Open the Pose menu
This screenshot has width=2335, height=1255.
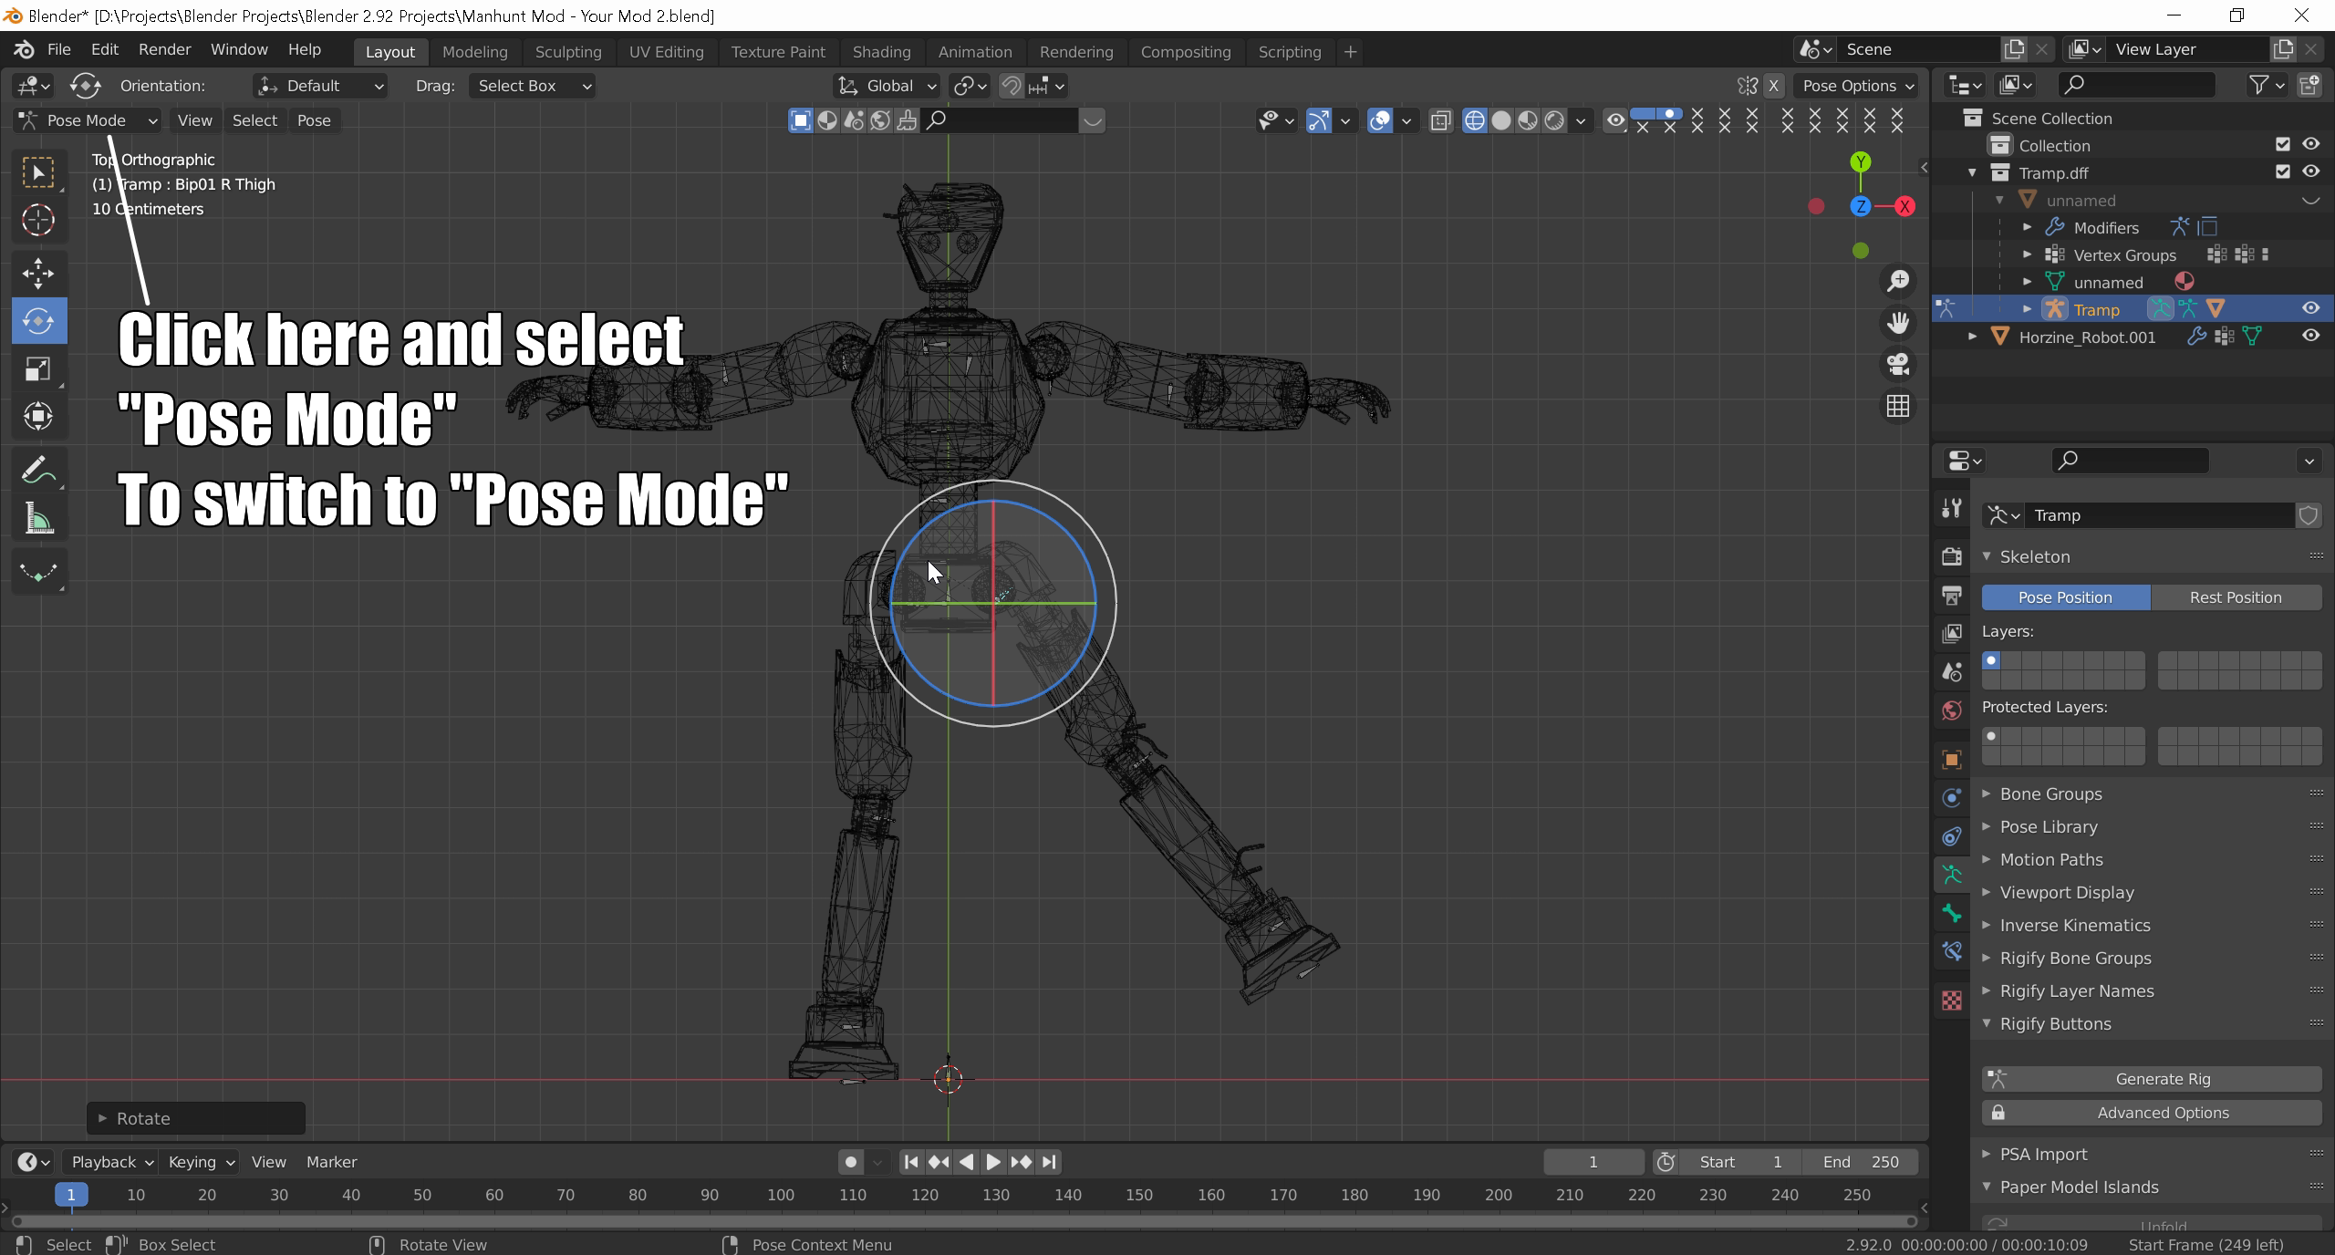tap(314, 120)
